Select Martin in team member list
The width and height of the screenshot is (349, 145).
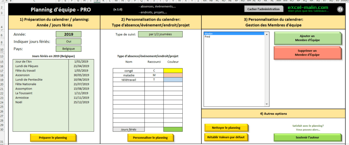234,34
